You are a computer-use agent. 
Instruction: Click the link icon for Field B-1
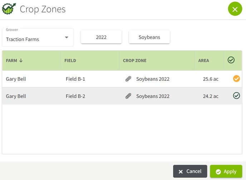click(x=128, y=79)
